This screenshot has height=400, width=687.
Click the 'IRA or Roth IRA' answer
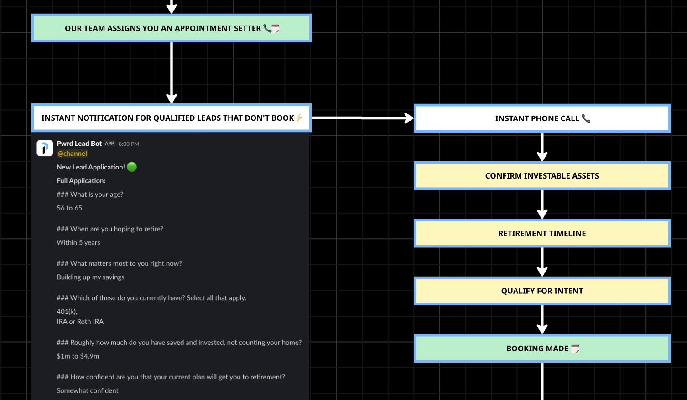click(x=80, y=322)
